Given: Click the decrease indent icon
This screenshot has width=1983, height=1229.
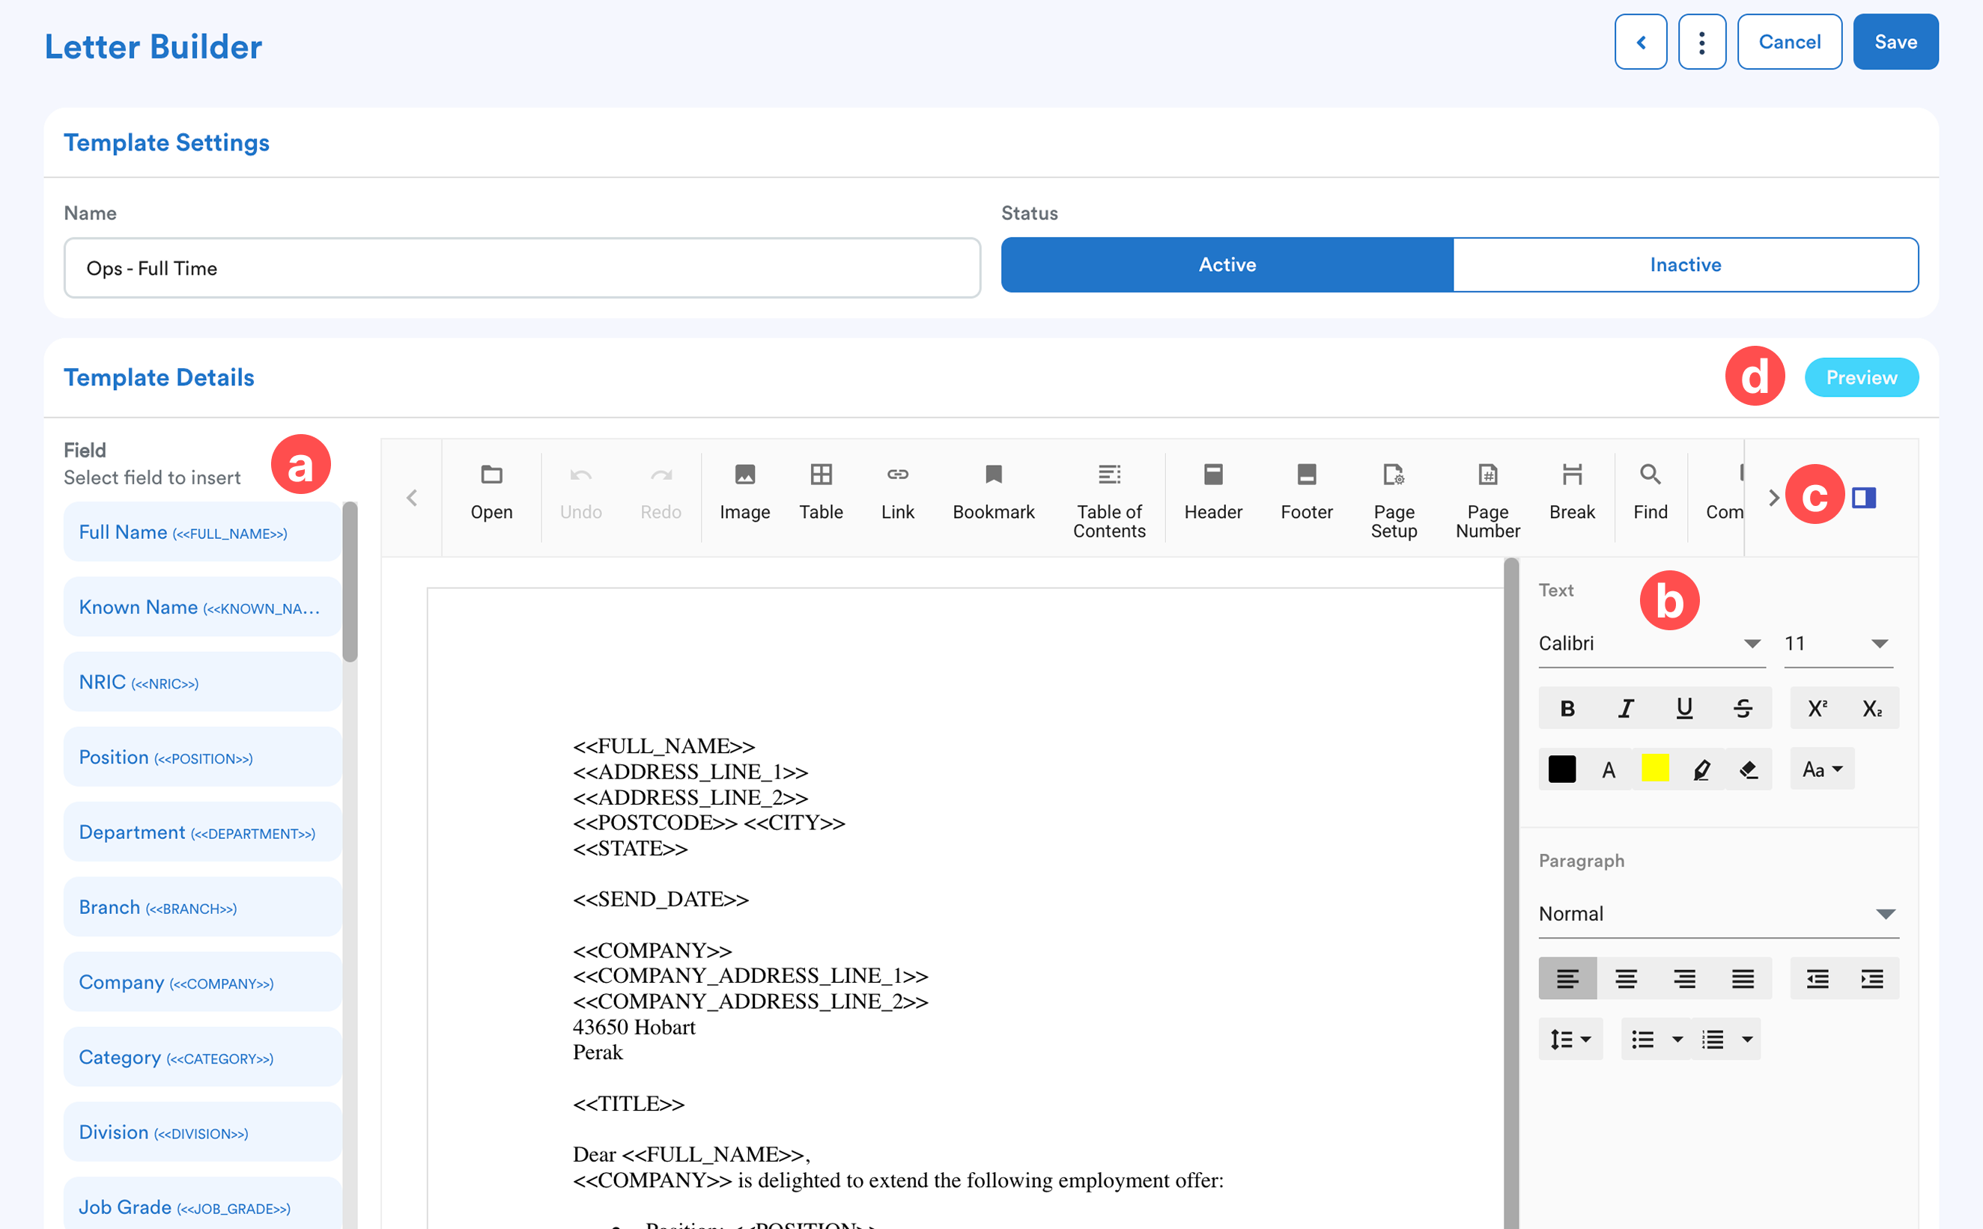Looking at the screenshot, I should [x=1818, y=979].
